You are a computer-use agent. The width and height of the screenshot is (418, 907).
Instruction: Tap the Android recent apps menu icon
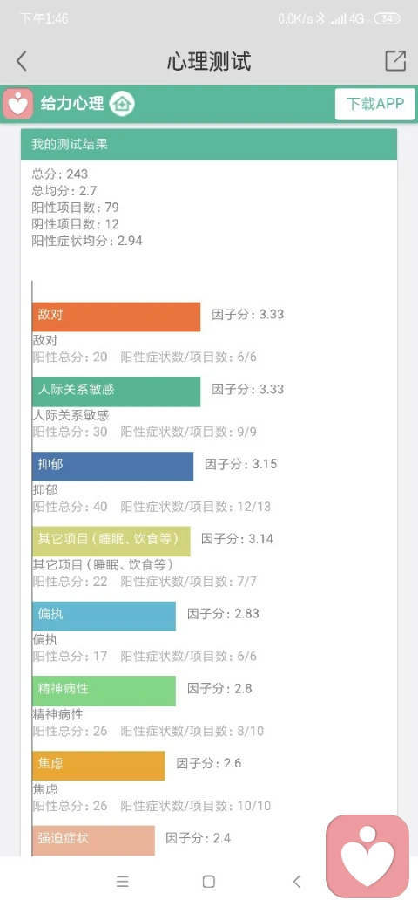(123, 882)
